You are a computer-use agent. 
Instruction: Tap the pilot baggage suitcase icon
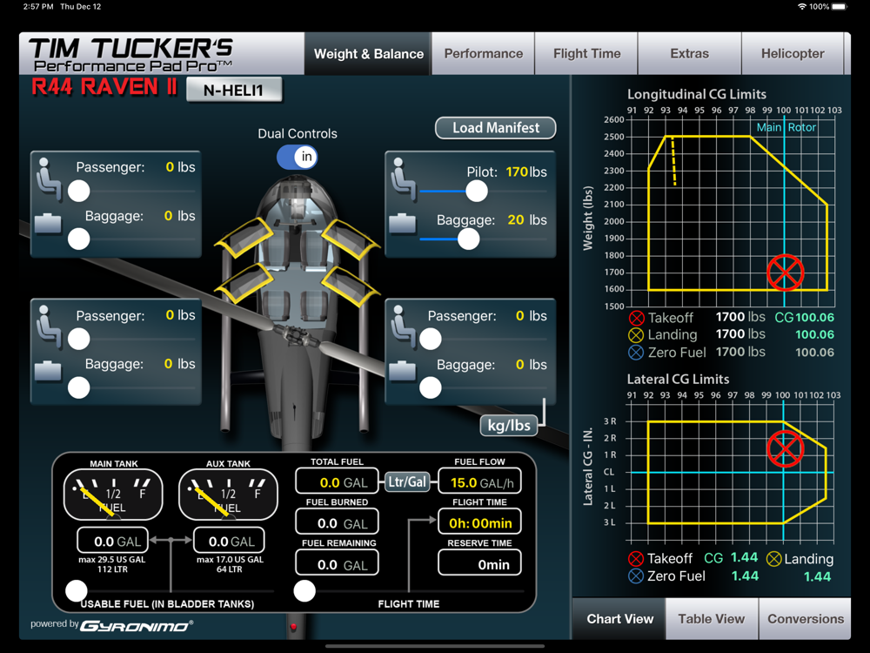(x=402, y=223)
